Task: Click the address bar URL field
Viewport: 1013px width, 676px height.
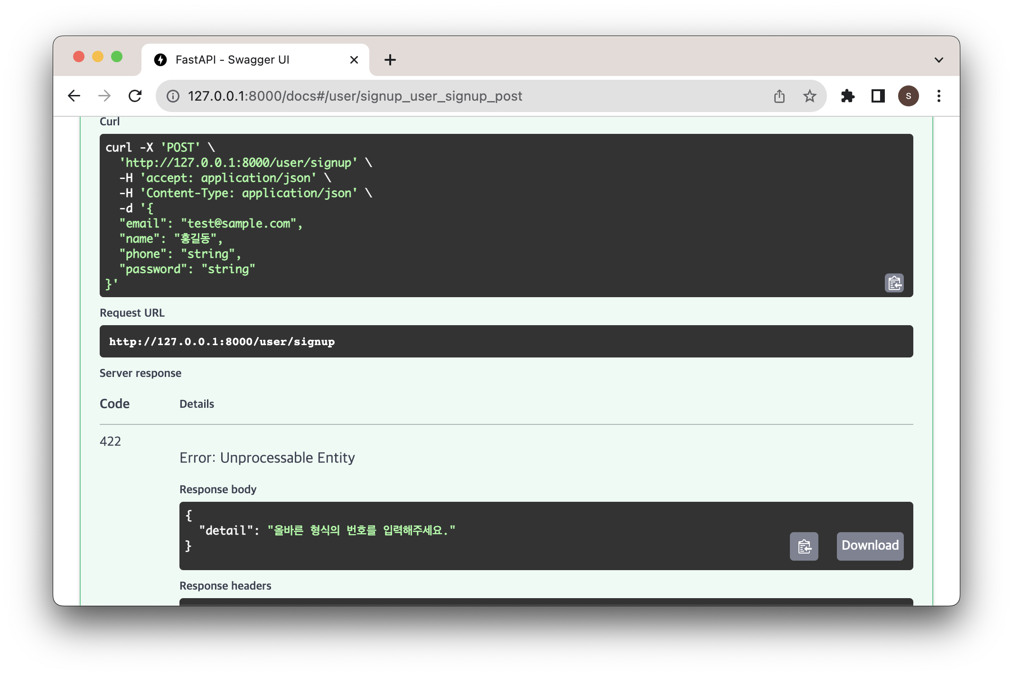Action: 427,96
